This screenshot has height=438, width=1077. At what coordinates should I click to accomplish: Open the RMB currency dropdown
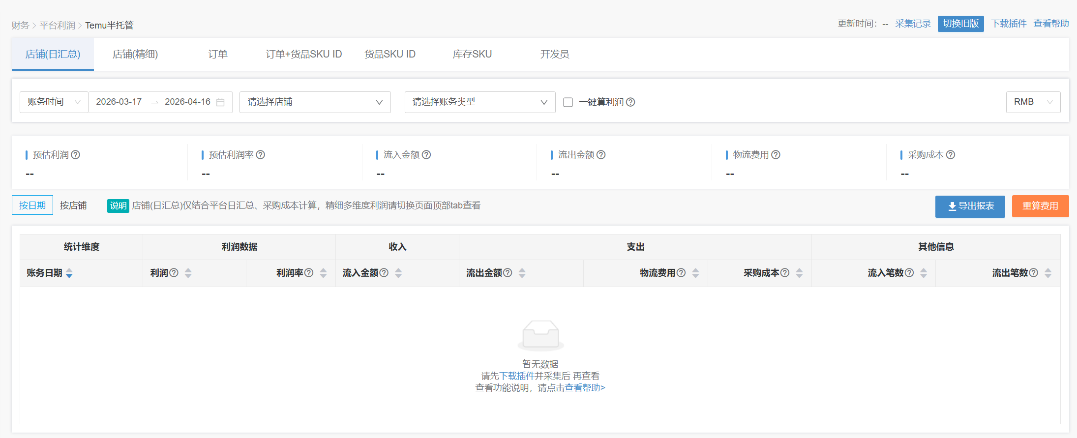tap(1033, 102)
